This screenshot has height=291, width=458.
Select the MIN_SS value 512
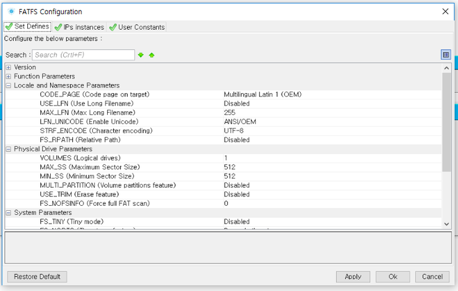coord(230,176)
